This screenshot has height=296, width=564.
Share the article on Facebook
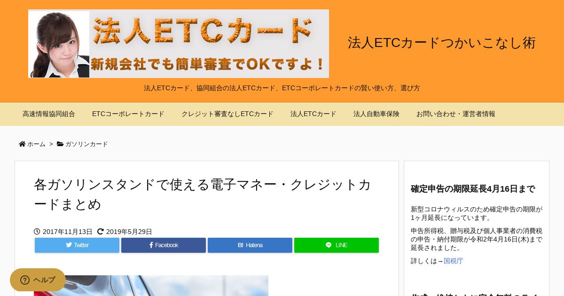coord(164,245)
